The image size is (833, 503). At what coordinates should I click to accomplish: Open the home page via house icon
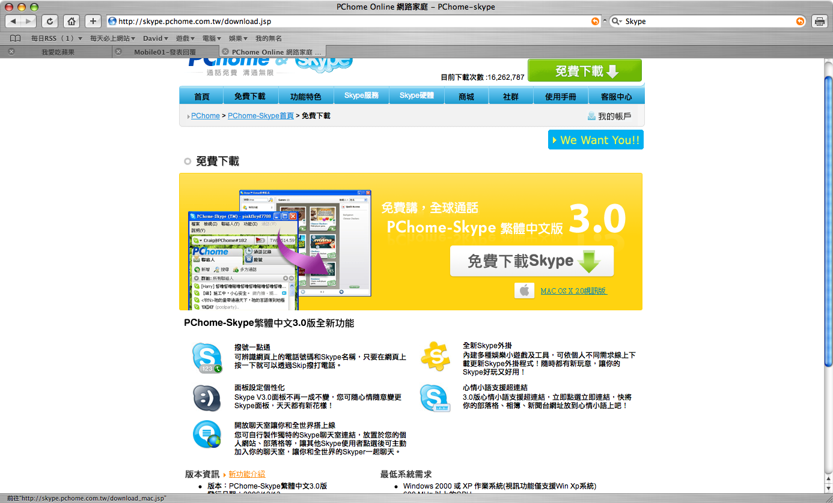(x=72, y=21)
